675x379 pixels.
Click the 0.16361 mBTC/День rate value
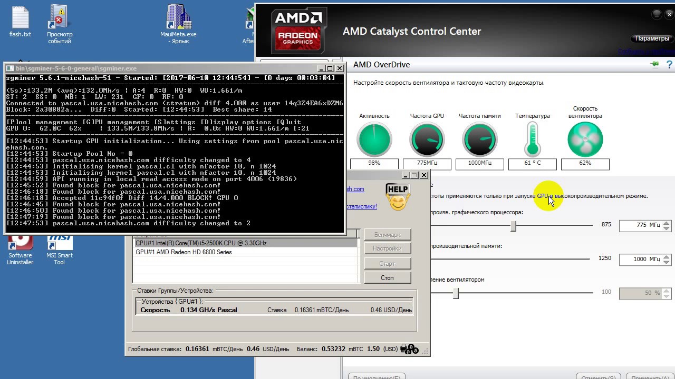pos(321,310)
